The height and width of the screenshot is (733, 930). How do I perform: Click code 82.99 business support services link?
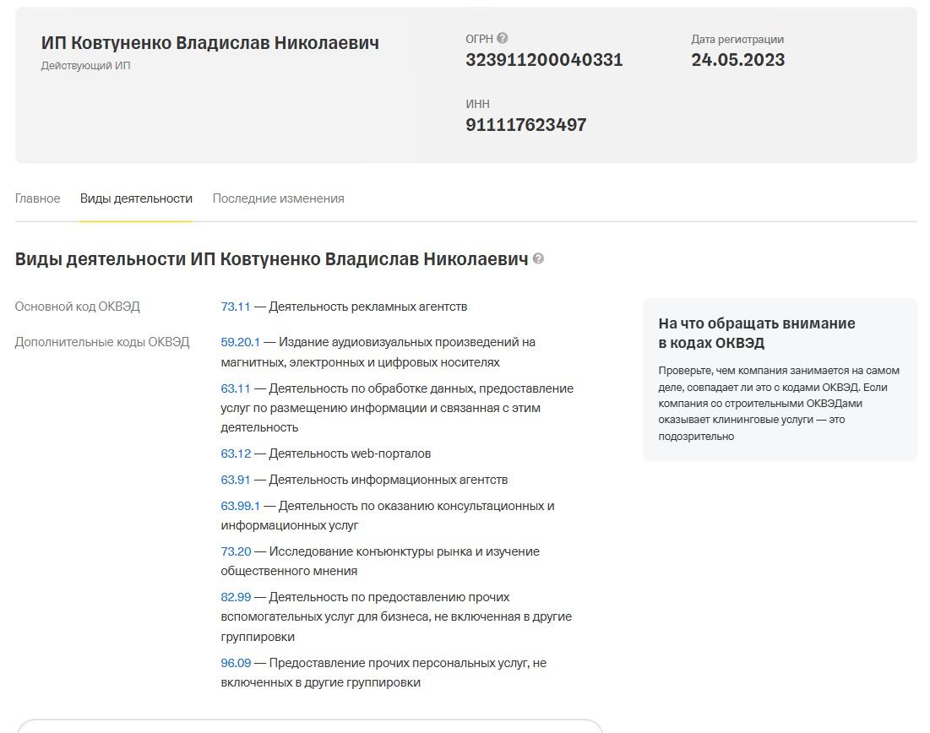click(x=235, y=596)
